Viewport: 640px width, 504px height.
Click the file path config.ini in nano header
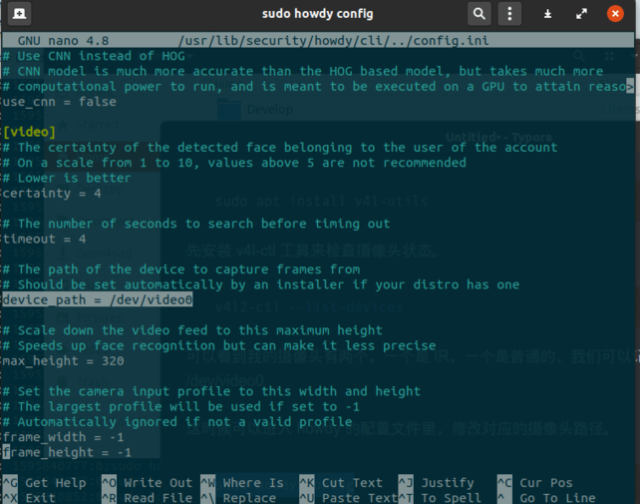[334, 41]
